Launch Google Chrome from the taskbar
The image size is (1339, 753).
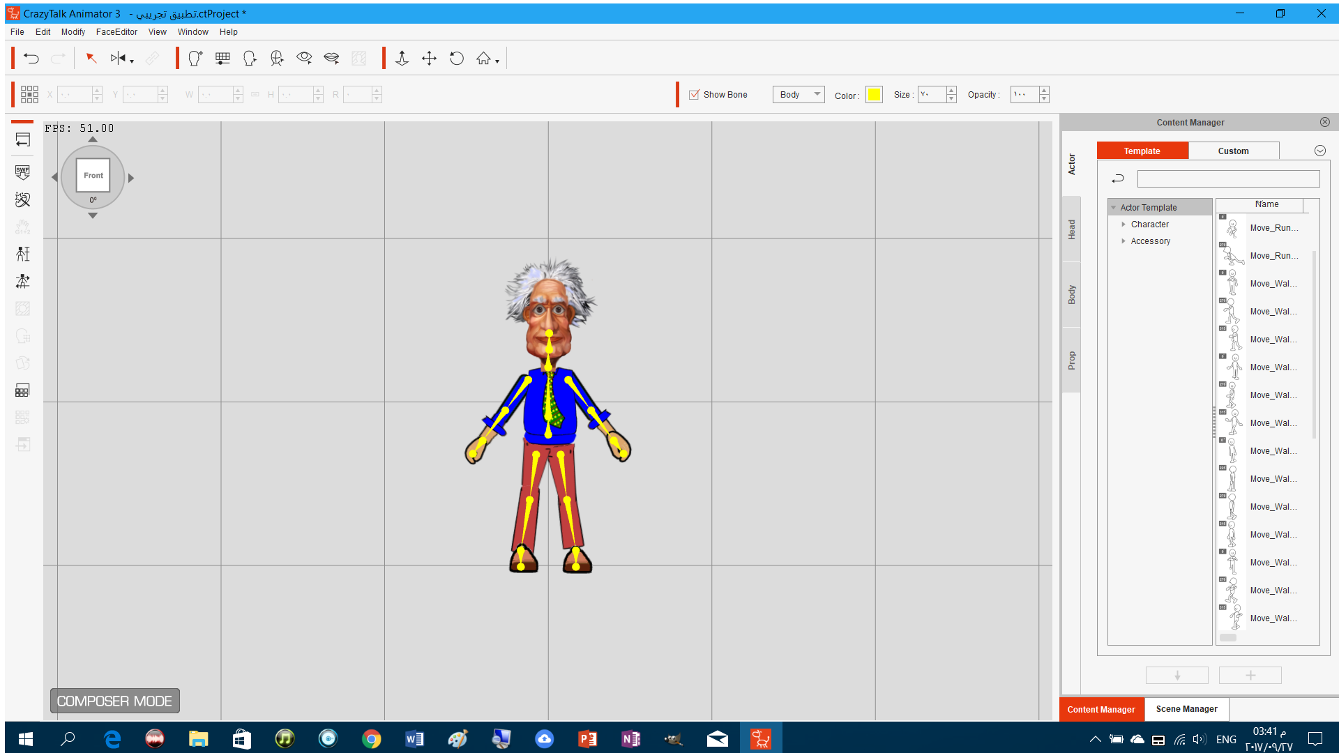point(372,738)
